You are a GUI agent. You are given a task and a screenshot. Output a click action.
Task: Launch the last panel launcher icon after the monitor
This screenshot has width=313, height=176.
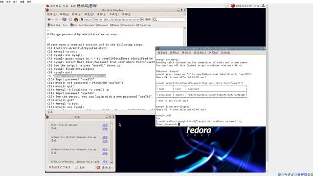click(x=95, y=6)
